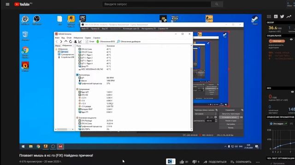The width and height of the screenshot is (295, 165).
Task: Save the video via Сохранить
Action: [241, 162]
